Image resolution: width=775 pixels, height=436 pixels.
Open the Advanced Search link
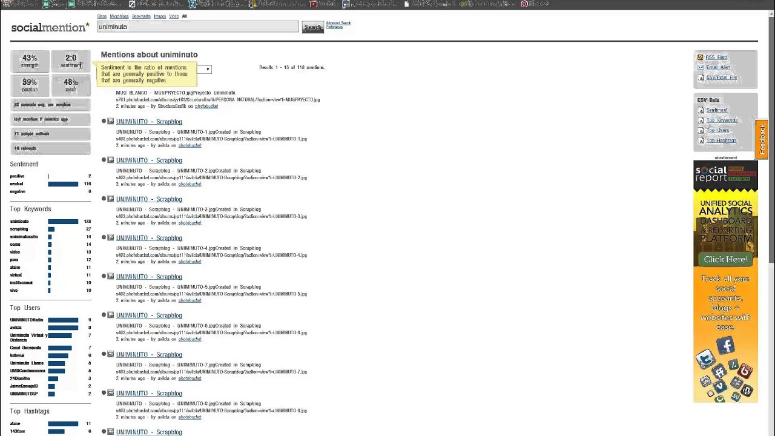[338, 23]
